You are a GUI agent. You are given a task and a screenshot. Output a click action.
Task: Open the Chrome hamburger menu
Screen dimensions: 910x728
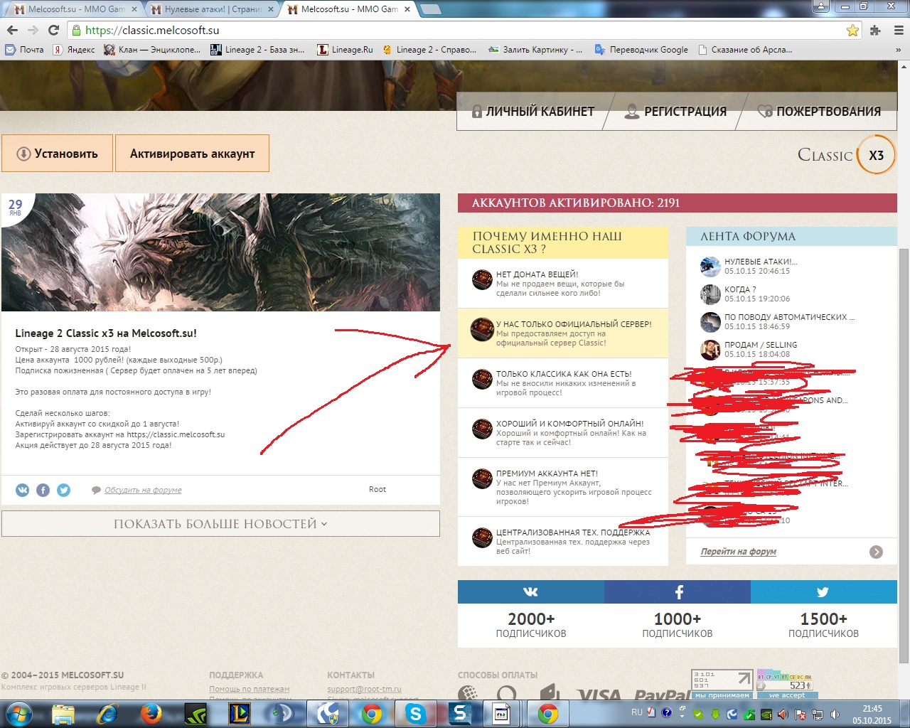[898, 31]
